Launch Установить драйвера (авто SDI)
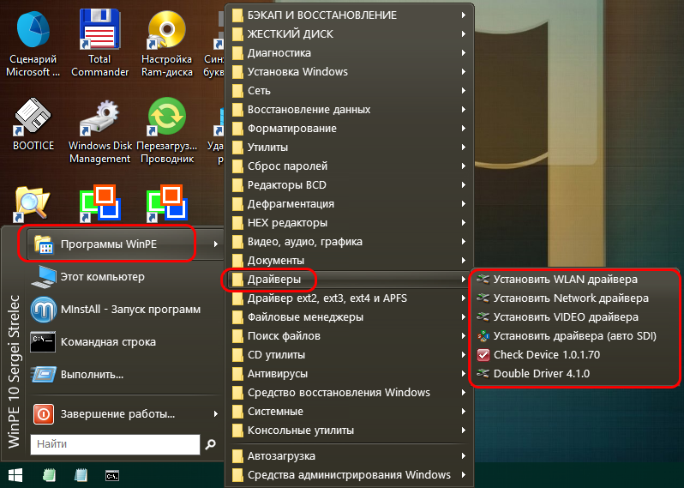 pos(574,335)
